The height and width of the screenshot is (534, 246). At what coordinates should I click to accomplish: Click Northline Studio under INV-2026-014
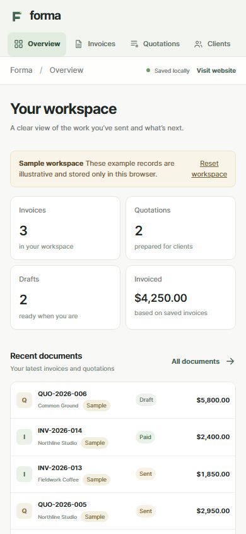[x=57, y=443]
